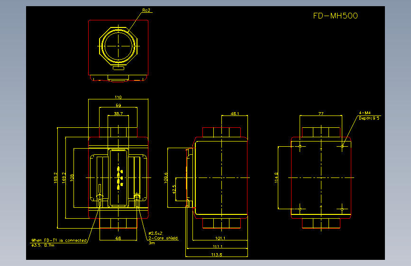Select the 69 dimension value

118,105
